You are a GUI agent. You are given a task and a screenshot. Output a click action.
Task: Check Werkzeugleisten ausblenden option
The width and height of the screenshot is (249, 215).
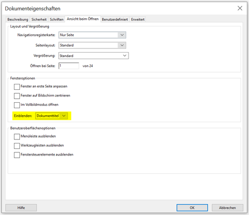(x=17, y=145)
